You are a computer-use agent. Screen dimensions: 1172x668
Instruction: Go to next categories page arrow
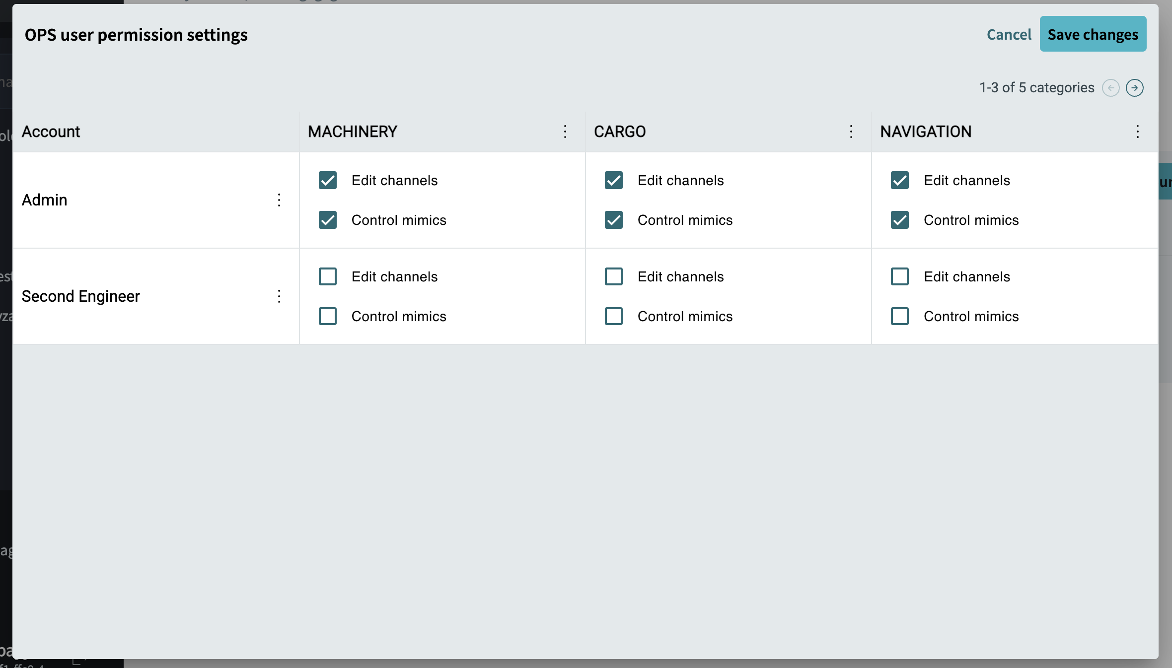click(1134, 88)
